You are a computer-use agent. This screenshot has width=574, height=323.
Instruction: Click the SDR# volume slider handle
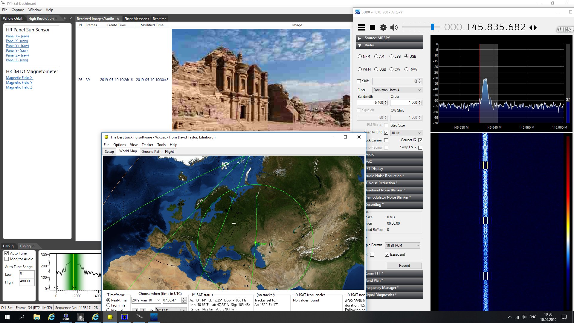coord(432,27)
